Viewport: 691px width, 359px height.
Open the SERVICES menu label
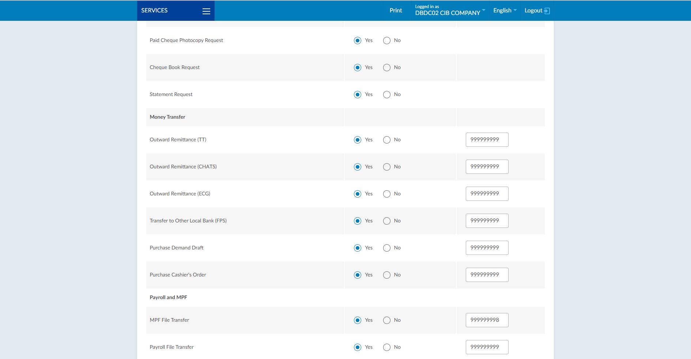(154, 11)
